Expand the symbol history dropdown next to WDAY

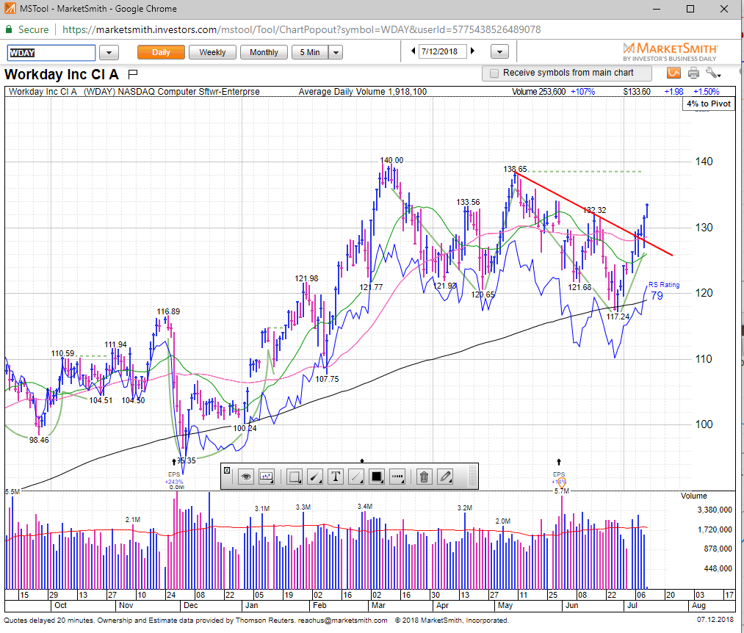click(x=109, y=52)
